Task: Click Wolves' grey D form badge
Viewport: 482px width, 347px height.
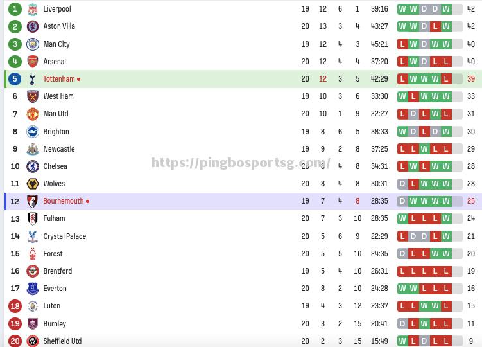Action: pyautogui.click(x=402, y=184)
